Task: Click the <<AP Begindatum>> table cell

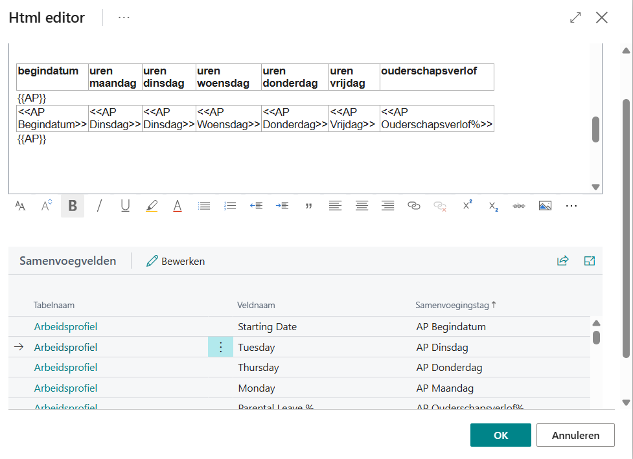Action: pyautogui.click(x=52, y=118)
